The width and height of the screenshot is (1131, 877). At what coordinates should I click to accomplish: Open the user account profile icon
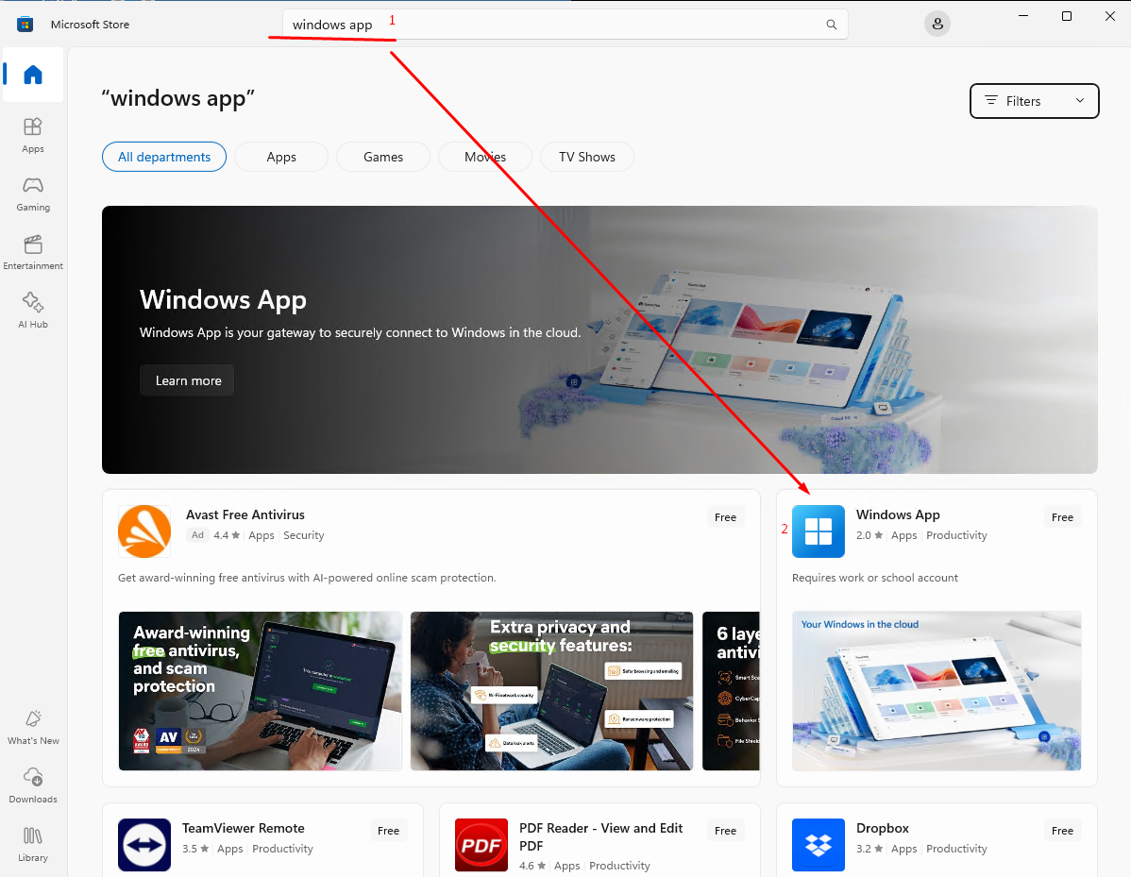coord(937,24)
